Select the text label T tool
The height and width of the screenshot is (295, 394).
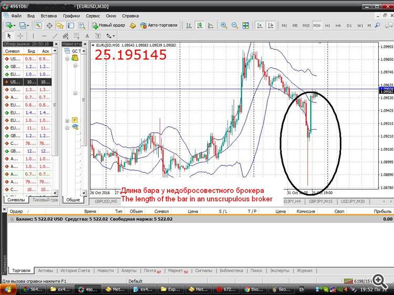click(x=98, y=36)
